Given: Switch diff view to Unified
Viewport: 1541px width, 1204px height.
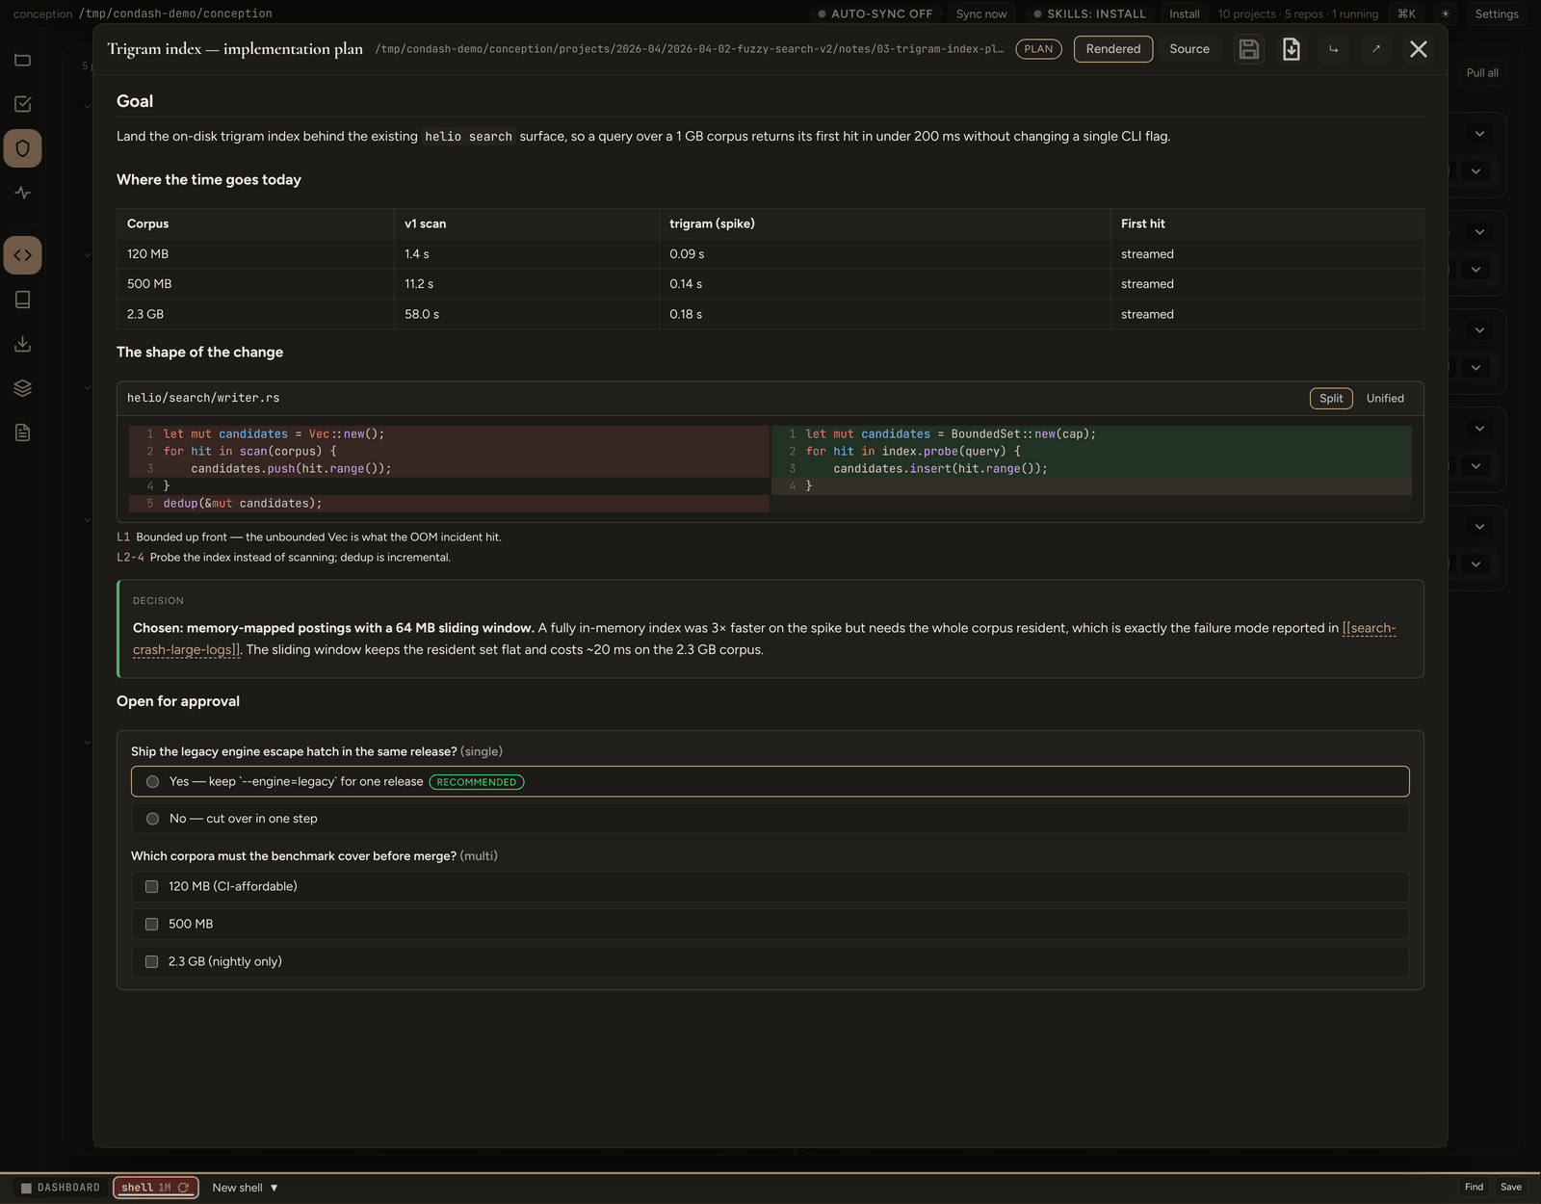Looking at the screenshot, I should pos(1385,399).
